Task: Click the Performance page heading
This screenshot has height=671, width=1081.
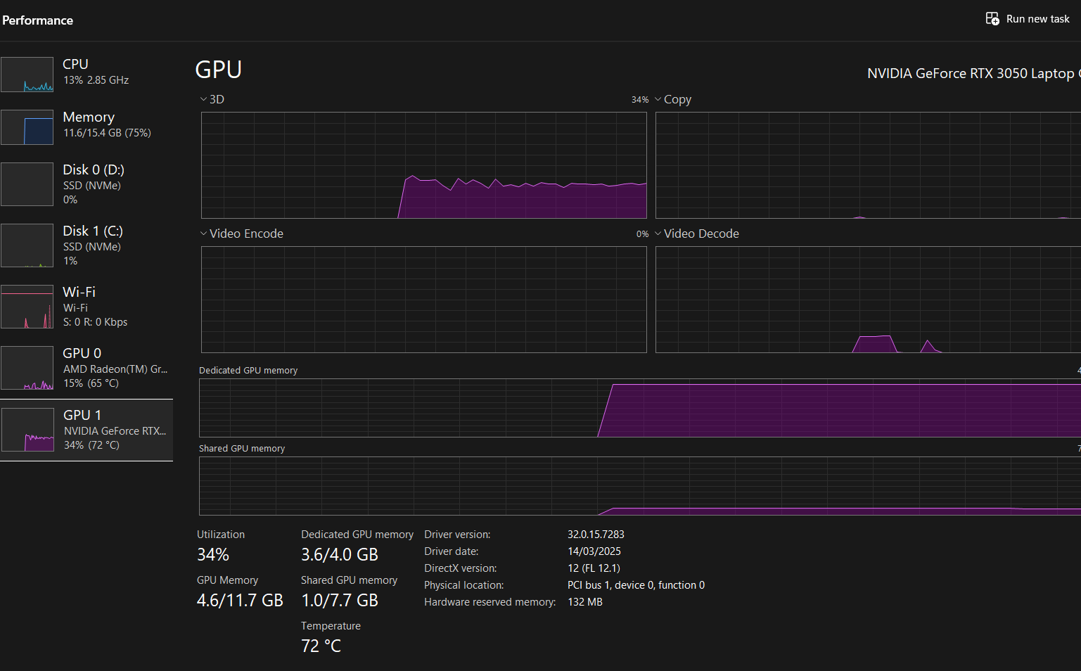Action: (x=37, y=20)
